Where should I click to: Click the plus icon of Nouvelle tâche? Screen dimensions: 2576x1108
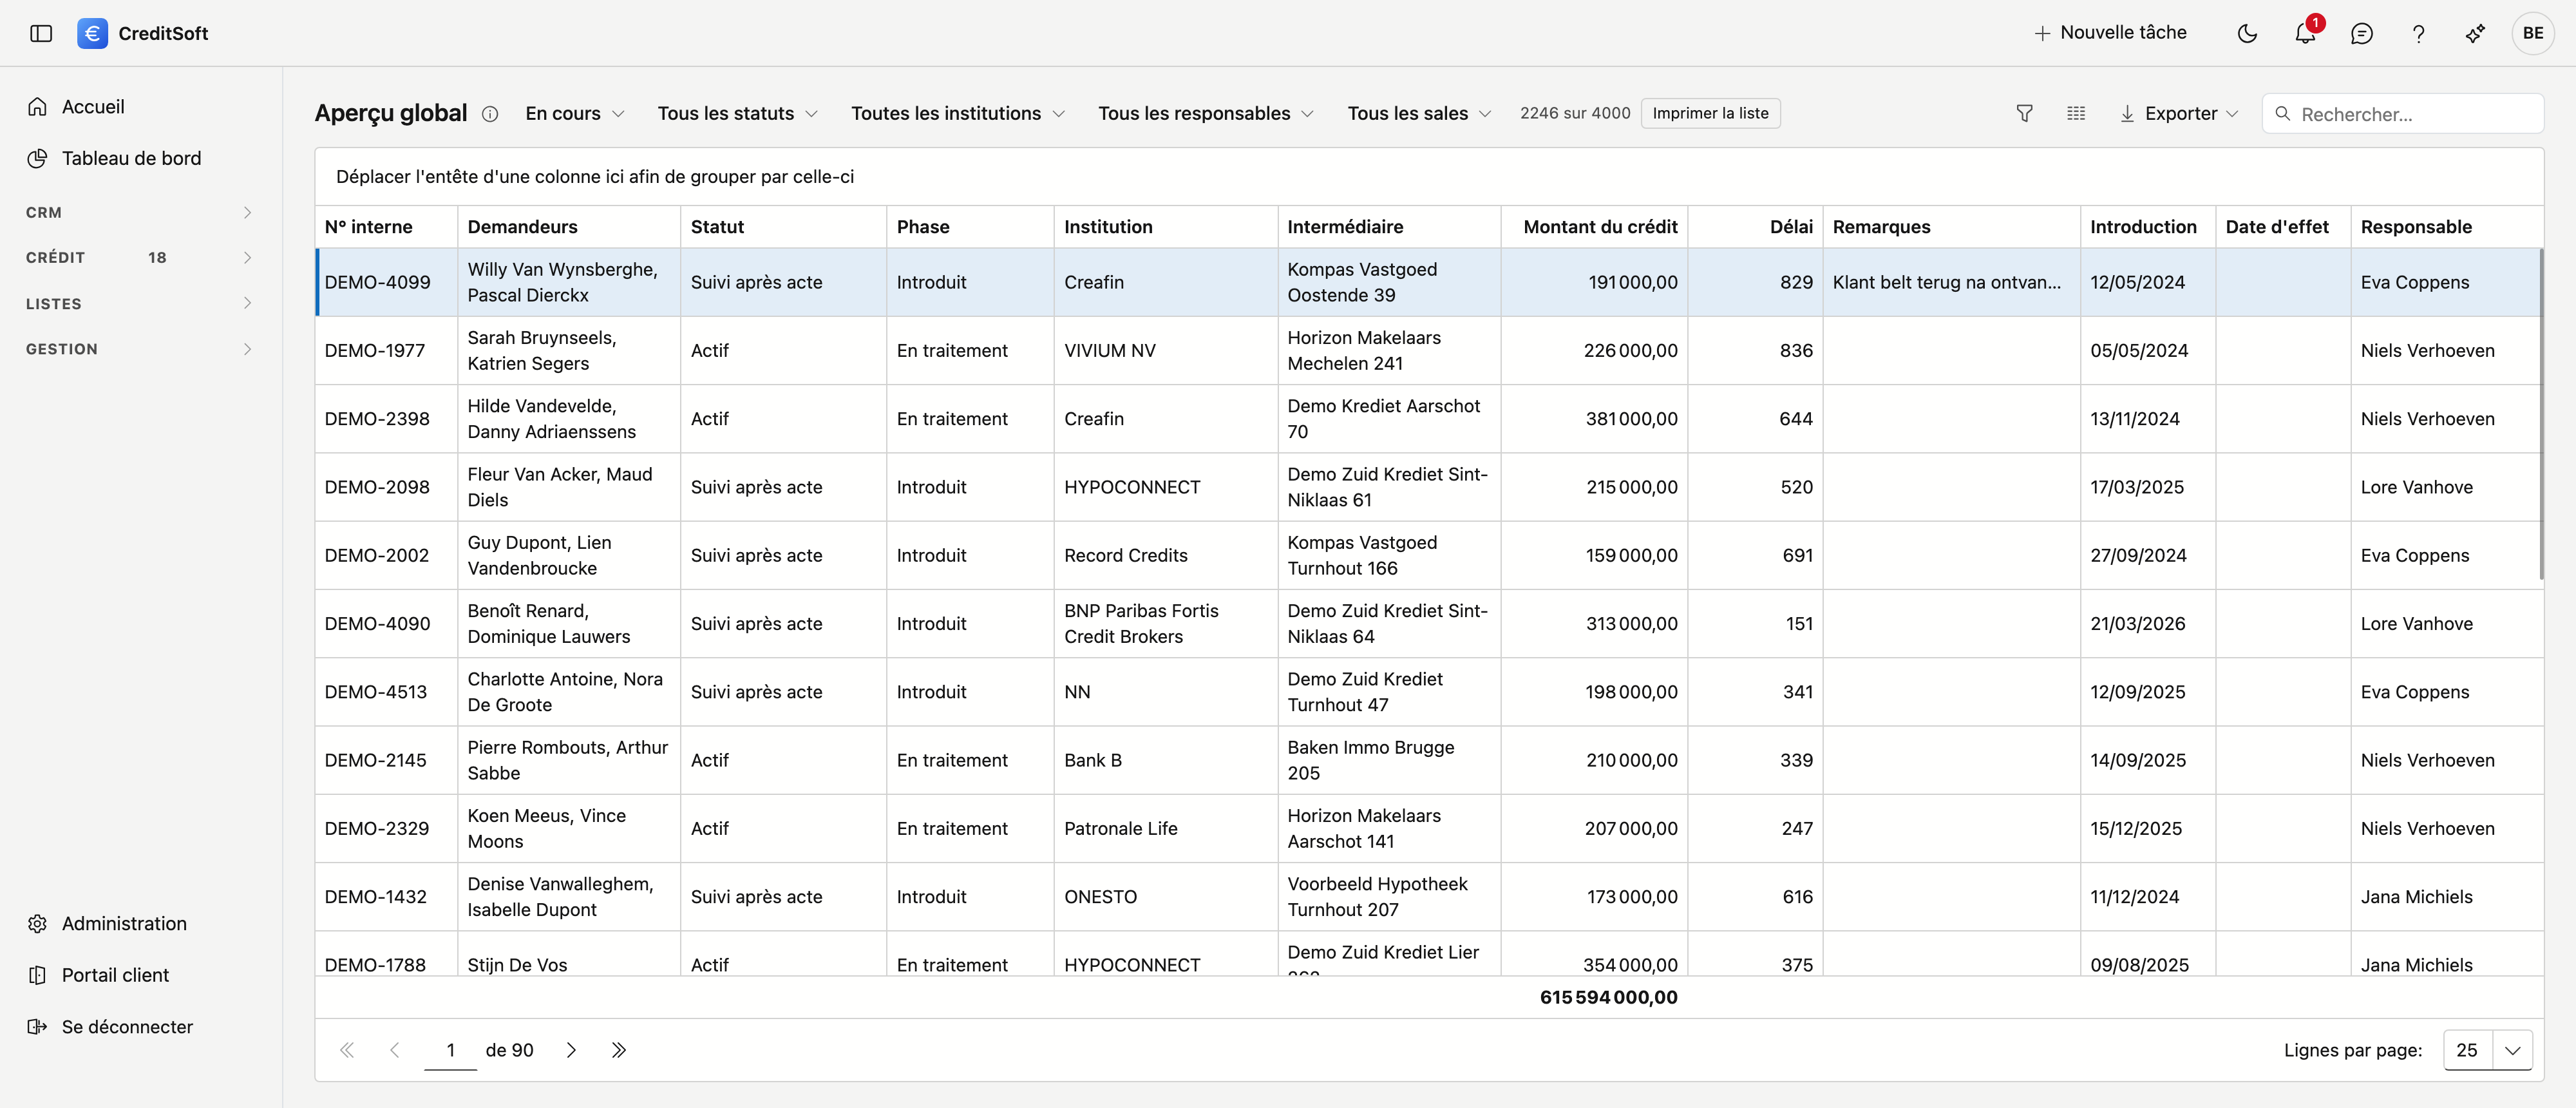2042,33
